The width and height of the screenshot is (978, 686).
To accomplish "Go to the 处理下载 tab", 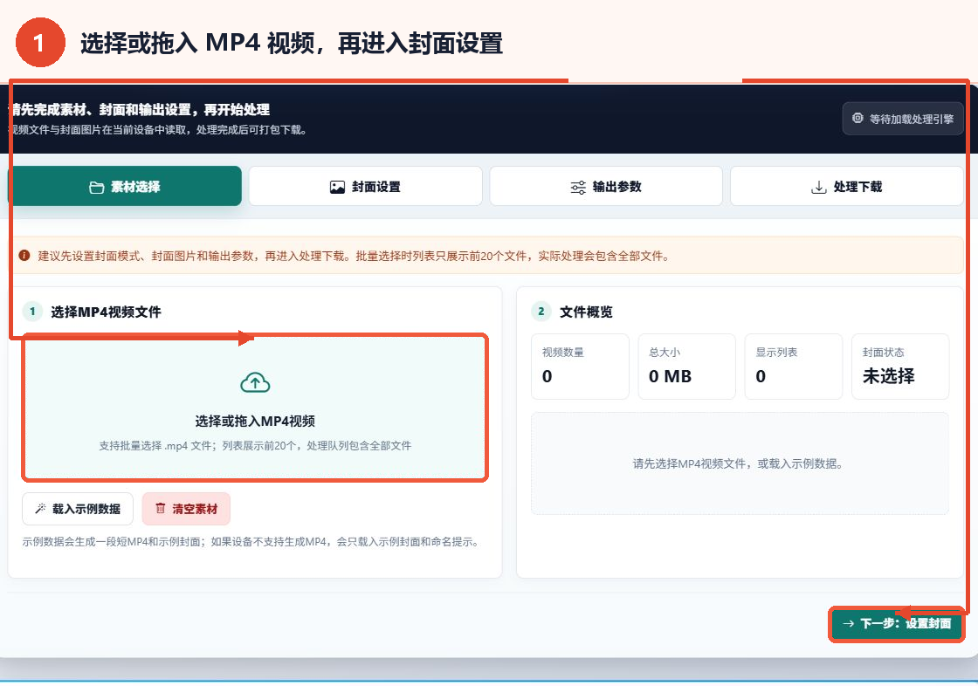I will [846, 186].
